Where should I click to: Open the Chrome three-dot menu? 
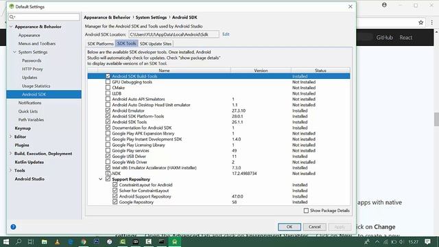coord(431,23)
